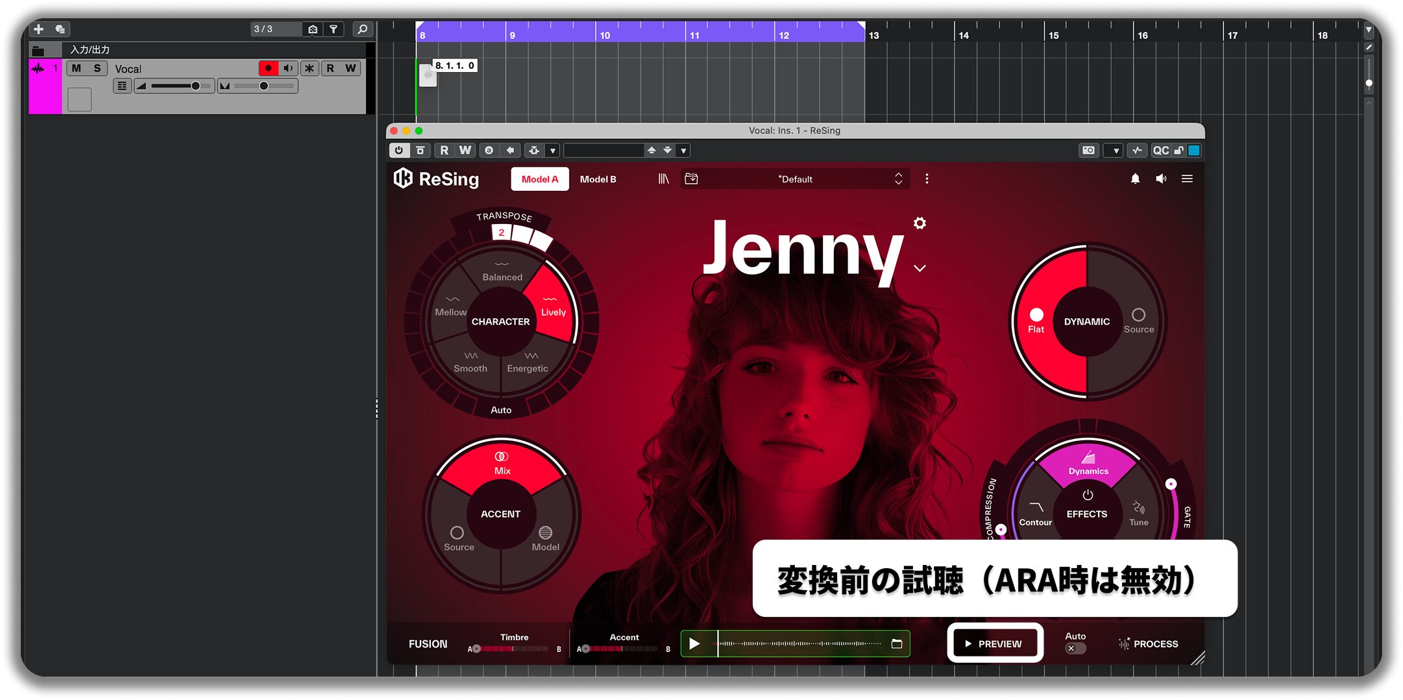Open the voice model settings gear
Screen dimensions: 1403x700
[x=920, y=223]
